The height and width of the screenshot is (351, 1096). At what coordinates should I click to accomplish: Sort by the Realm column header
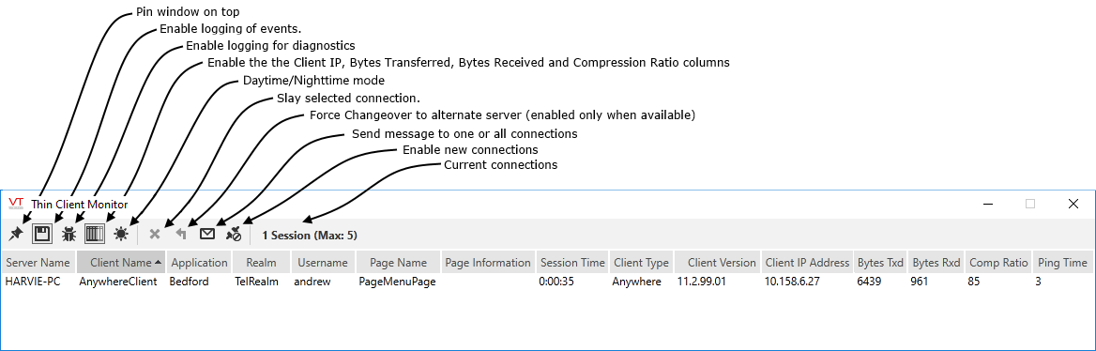click(x=262, y=263)
